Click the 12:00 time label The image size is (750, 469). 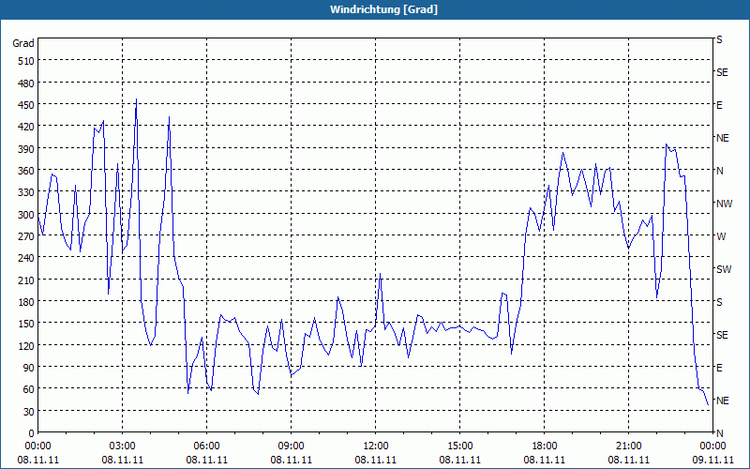click(x=376, y=446)
